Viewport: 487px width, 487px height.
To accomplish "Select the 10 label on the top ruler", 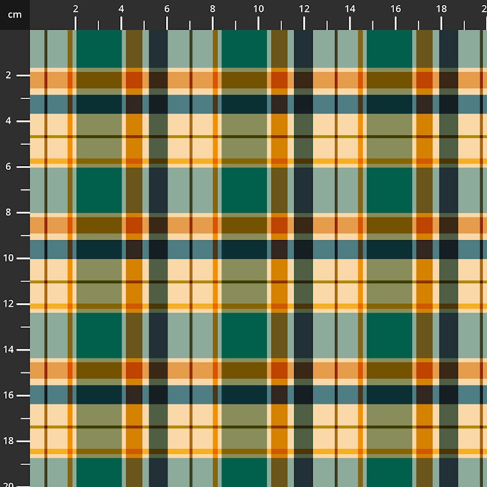I will [x=259, y=9].
